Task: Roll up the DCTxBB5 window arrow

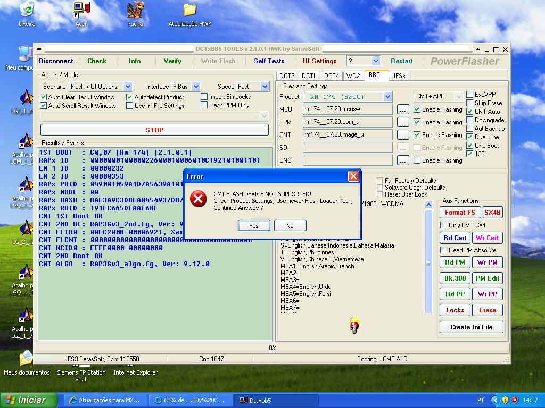Action: [x=478, y=49]
